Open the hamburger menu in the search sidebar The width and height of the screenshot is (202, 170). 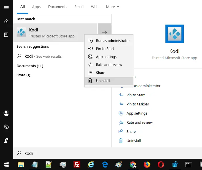pyautogui.click(x=6, y=8)
